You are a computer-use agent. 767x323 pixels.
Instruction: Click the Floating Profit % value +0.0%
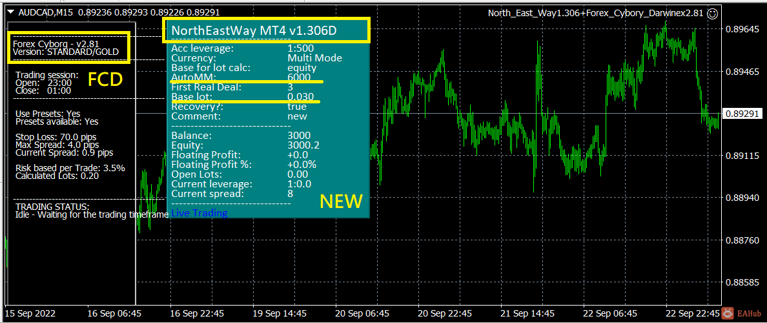tap(302, 165)
